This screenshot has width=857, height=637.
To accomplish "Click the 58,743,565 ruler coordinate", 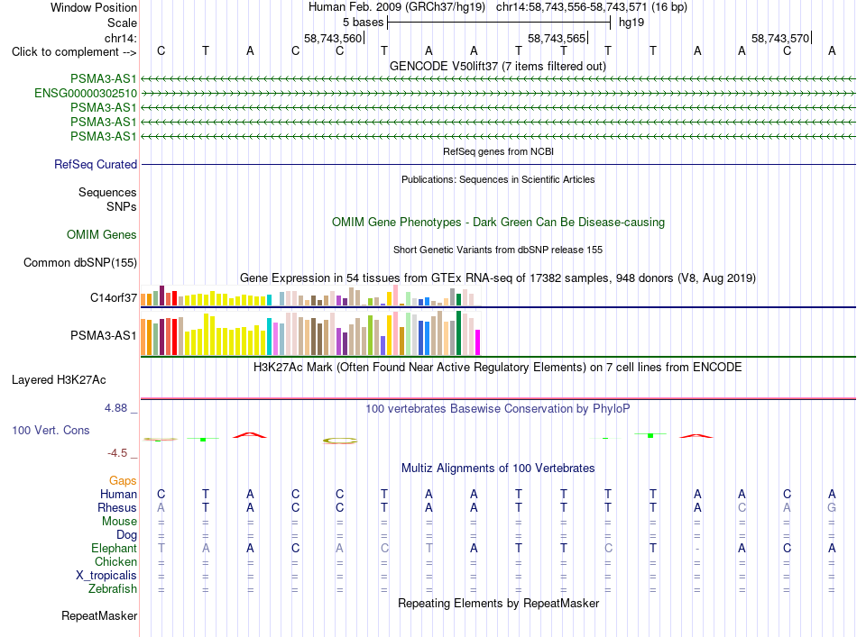I will point(557,38).
